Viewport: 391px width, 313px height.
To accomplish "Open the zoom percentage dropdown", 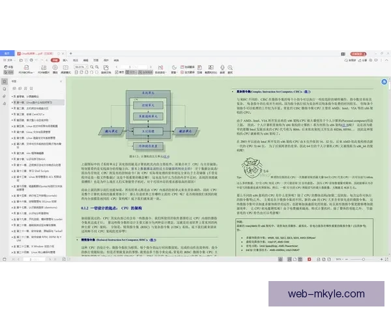I will [x=83, y=67].
